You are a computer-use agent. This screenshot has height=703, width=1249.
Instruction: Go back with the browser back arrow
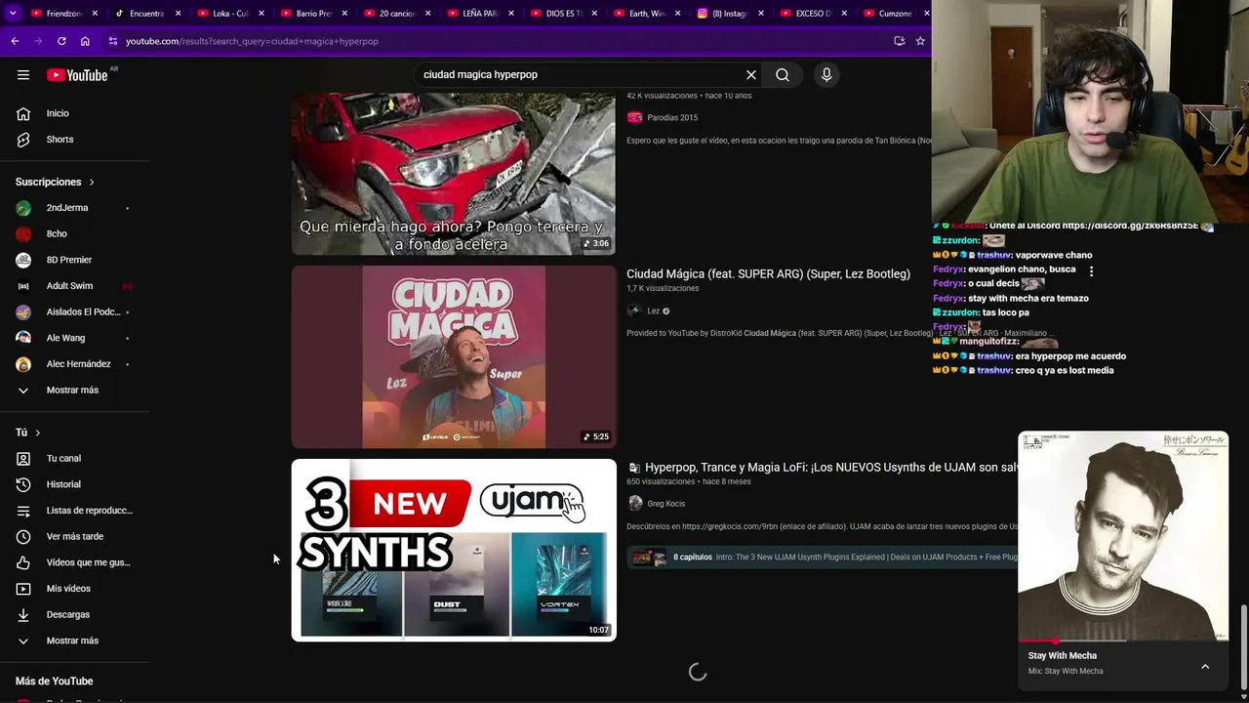click(x=15, y=41)
